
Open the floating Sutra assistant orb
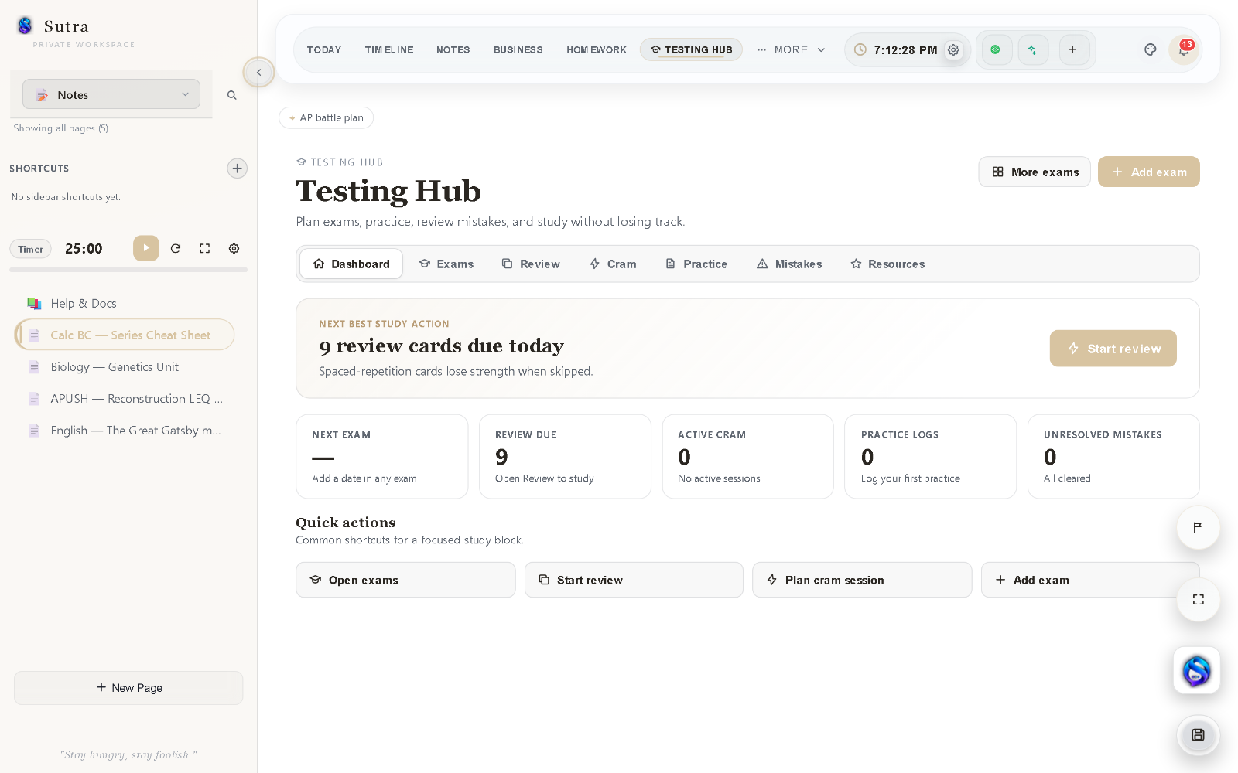point(1196,671)
